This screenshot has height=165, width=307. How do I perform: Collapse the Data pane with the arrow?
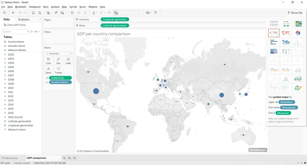(x=40, y=20)
